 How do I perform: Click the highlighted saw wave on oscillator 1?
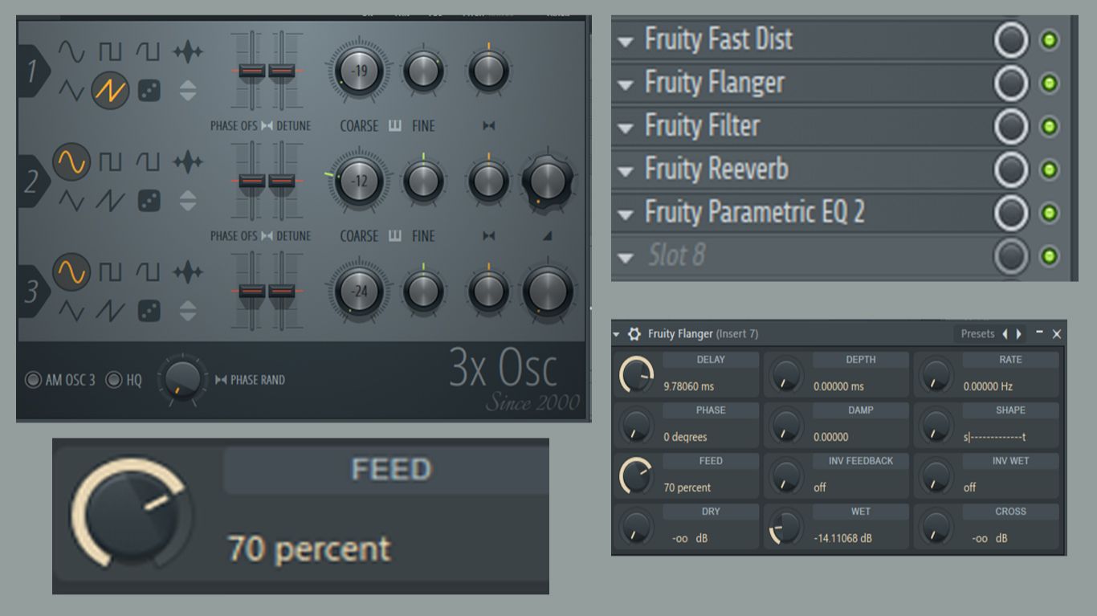tap(110, 92)
